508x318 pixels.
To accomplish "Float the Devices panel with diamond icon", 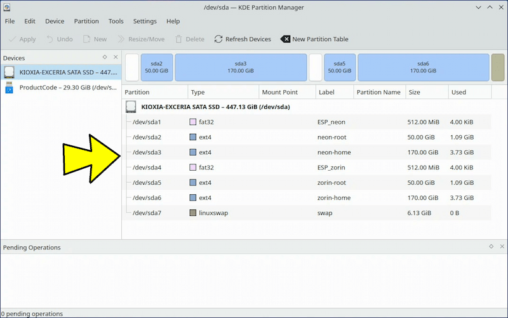I will 105,57.
